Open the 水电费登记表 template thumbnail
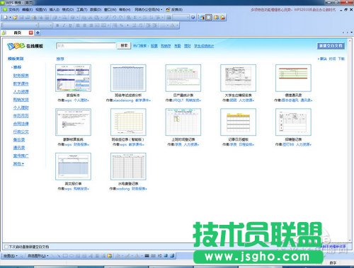Viewport: 354px width, 268px height. point(128,166)
